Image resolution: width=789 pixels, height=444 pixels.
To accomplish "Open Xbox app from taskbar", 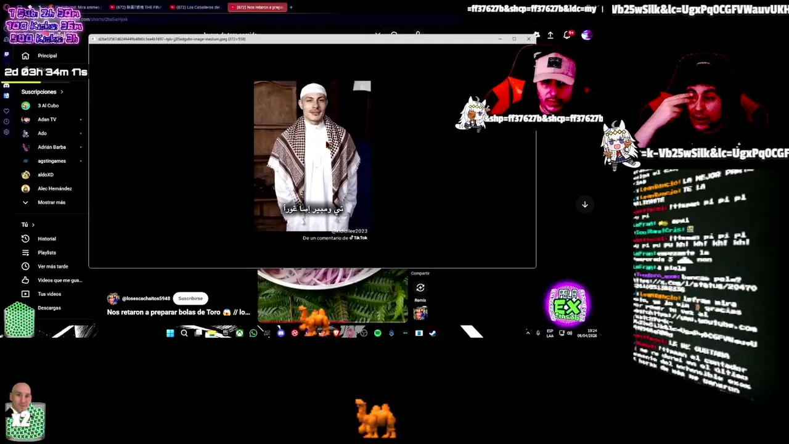I will coord(239,333).
